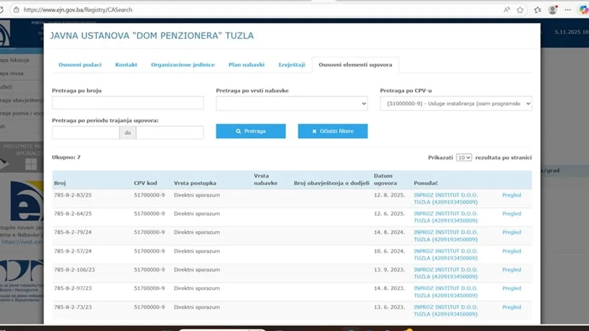Click the Read aloud icon in address bar
This screenshot has height=331, width=589.
coord(507,10)
